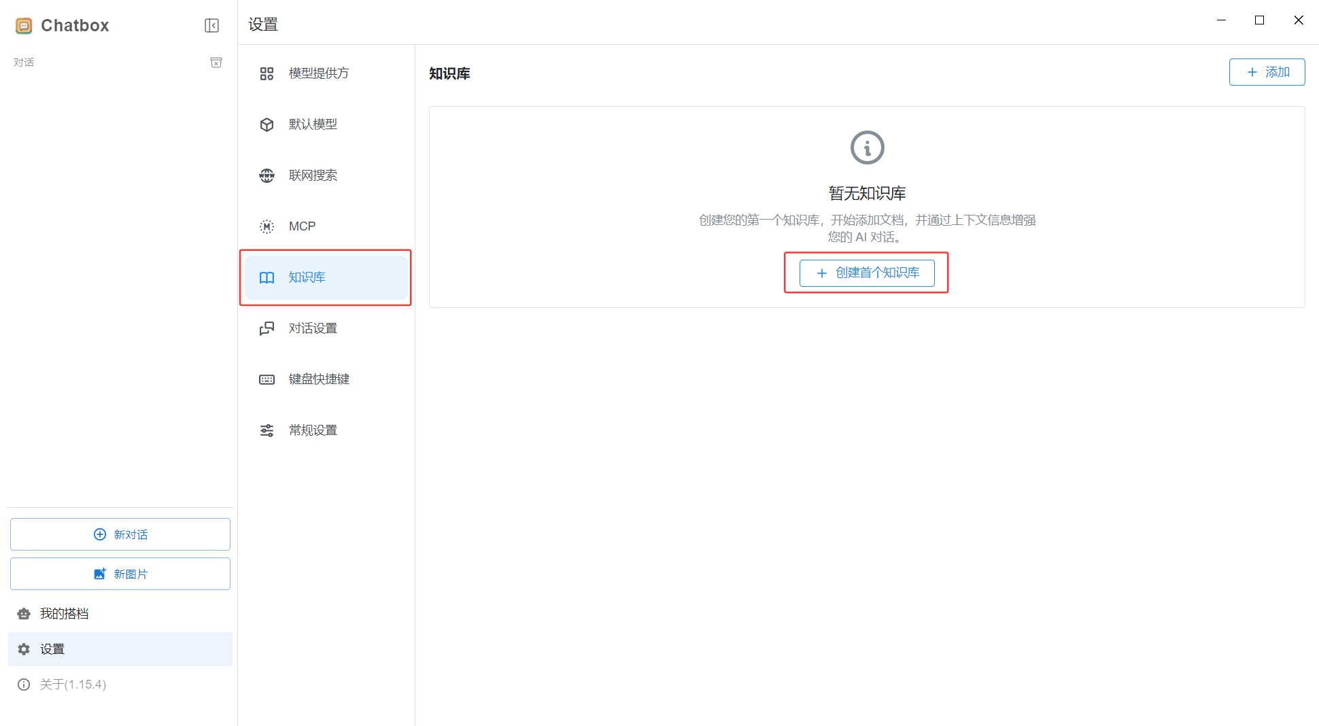Image resolution: width=1319 pixels, height=726 pixels.
Task: Click the 默认模型 cube icon
Action: coord(267,124)
